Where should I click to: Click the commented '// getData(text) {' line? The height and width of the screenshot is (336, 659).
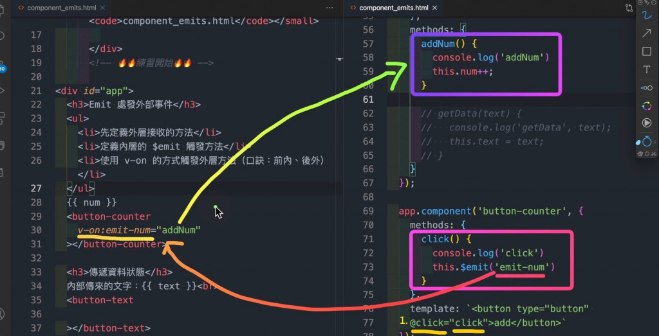tap(472, 113)
